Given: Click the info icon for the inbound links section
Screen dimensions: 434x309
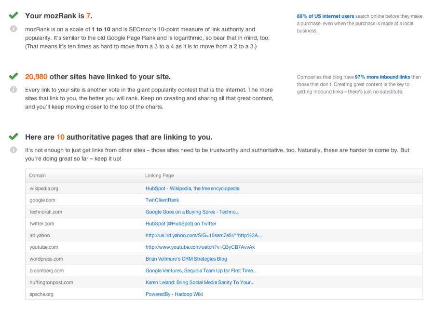Looking at the screenshot, I should tap(13, 89).
